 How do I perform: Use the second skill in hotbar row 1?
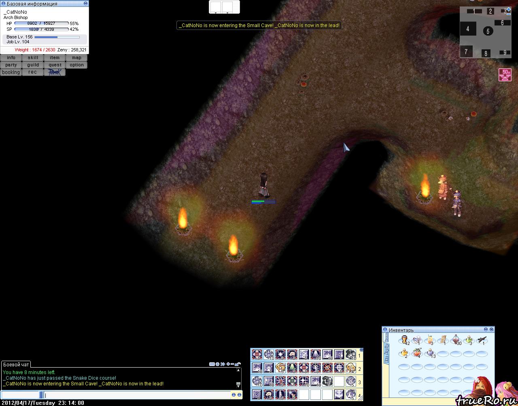click(269, 355)
